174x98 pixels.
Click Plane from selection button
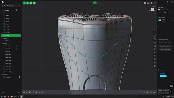[x=165, y=46]
